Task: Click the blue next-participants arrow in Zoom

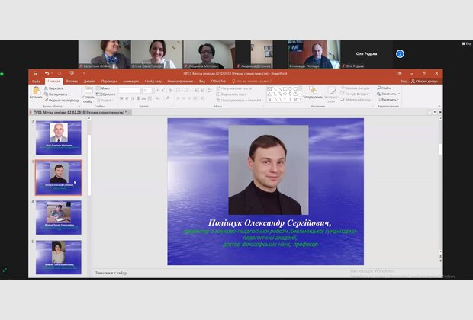Action: (x=400, y=53)
